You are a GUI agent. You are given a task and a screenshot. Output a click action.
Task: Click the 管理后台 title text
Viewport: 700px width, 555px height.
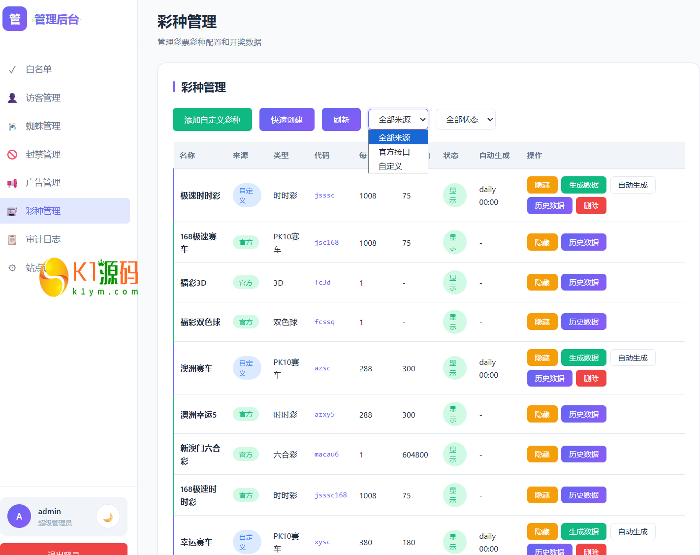point(56,19)
